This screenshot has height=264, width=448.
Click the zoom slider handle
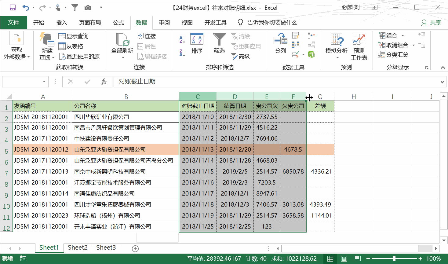point(394,259)
